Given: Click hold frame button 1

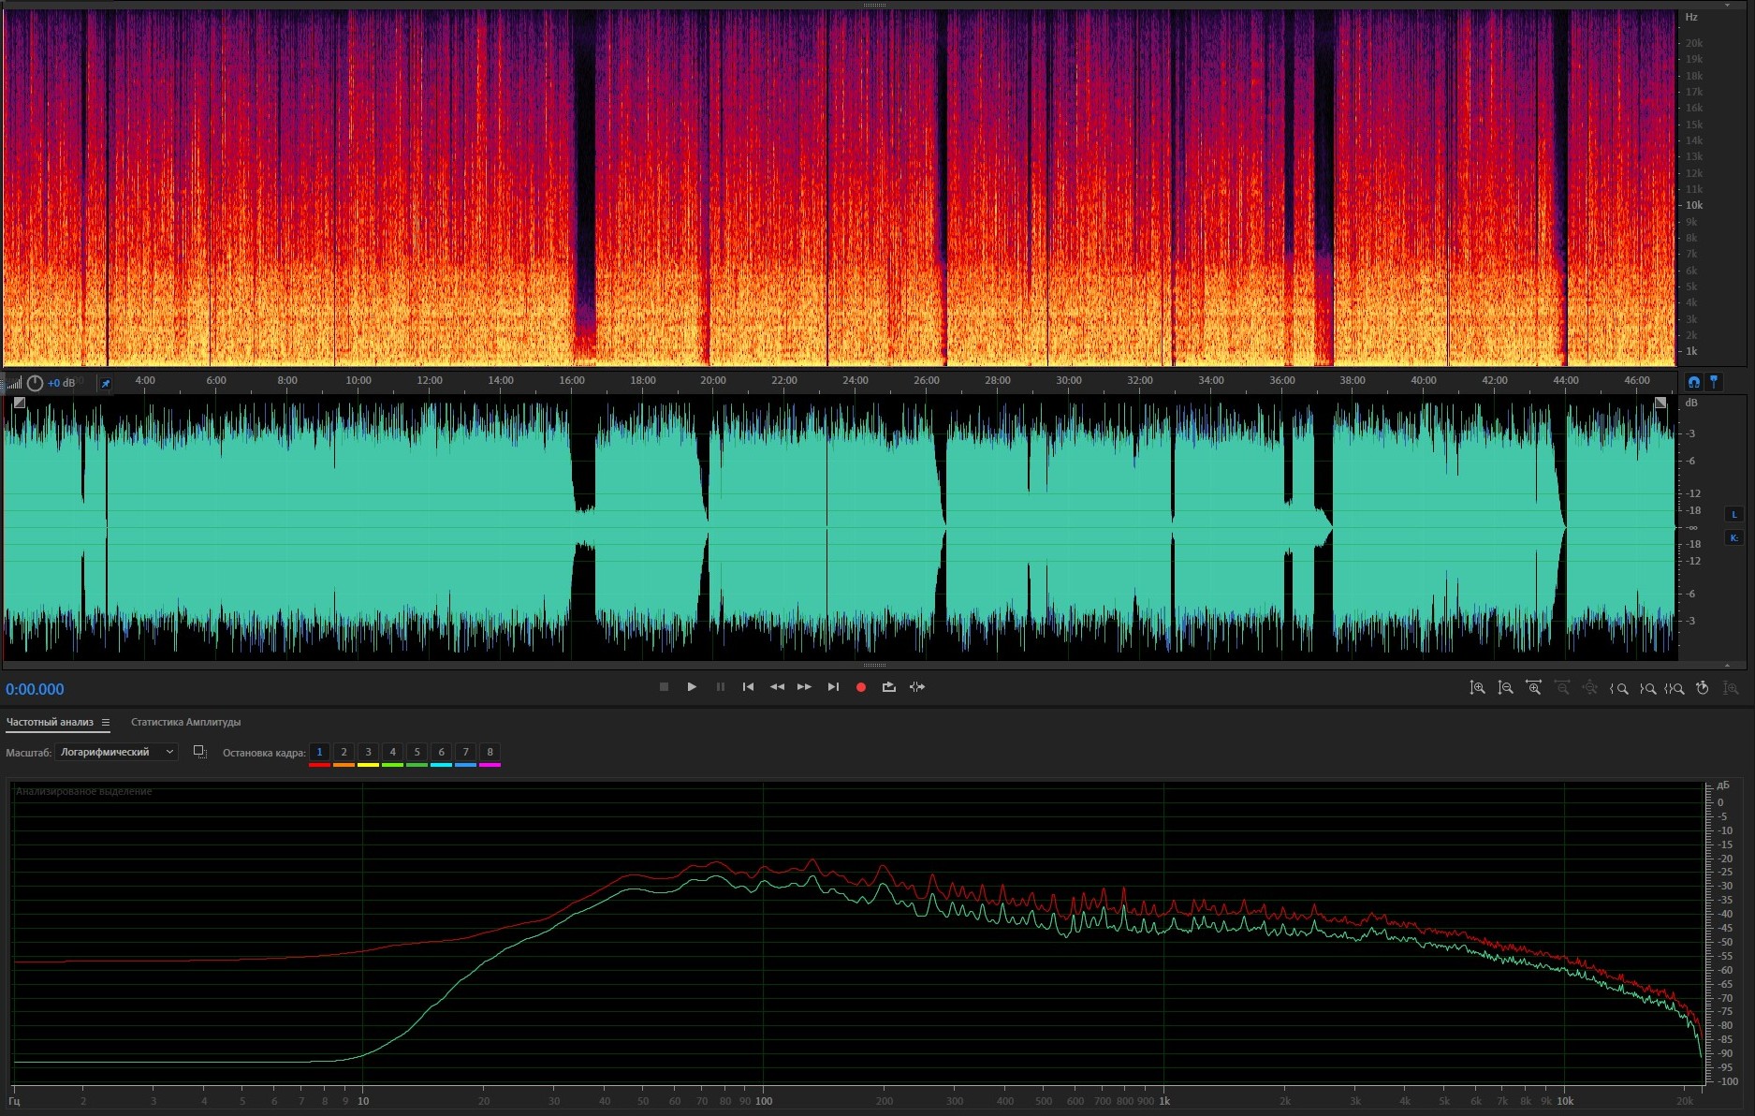Looking at the screenshot, I should [x=319, y=752].
